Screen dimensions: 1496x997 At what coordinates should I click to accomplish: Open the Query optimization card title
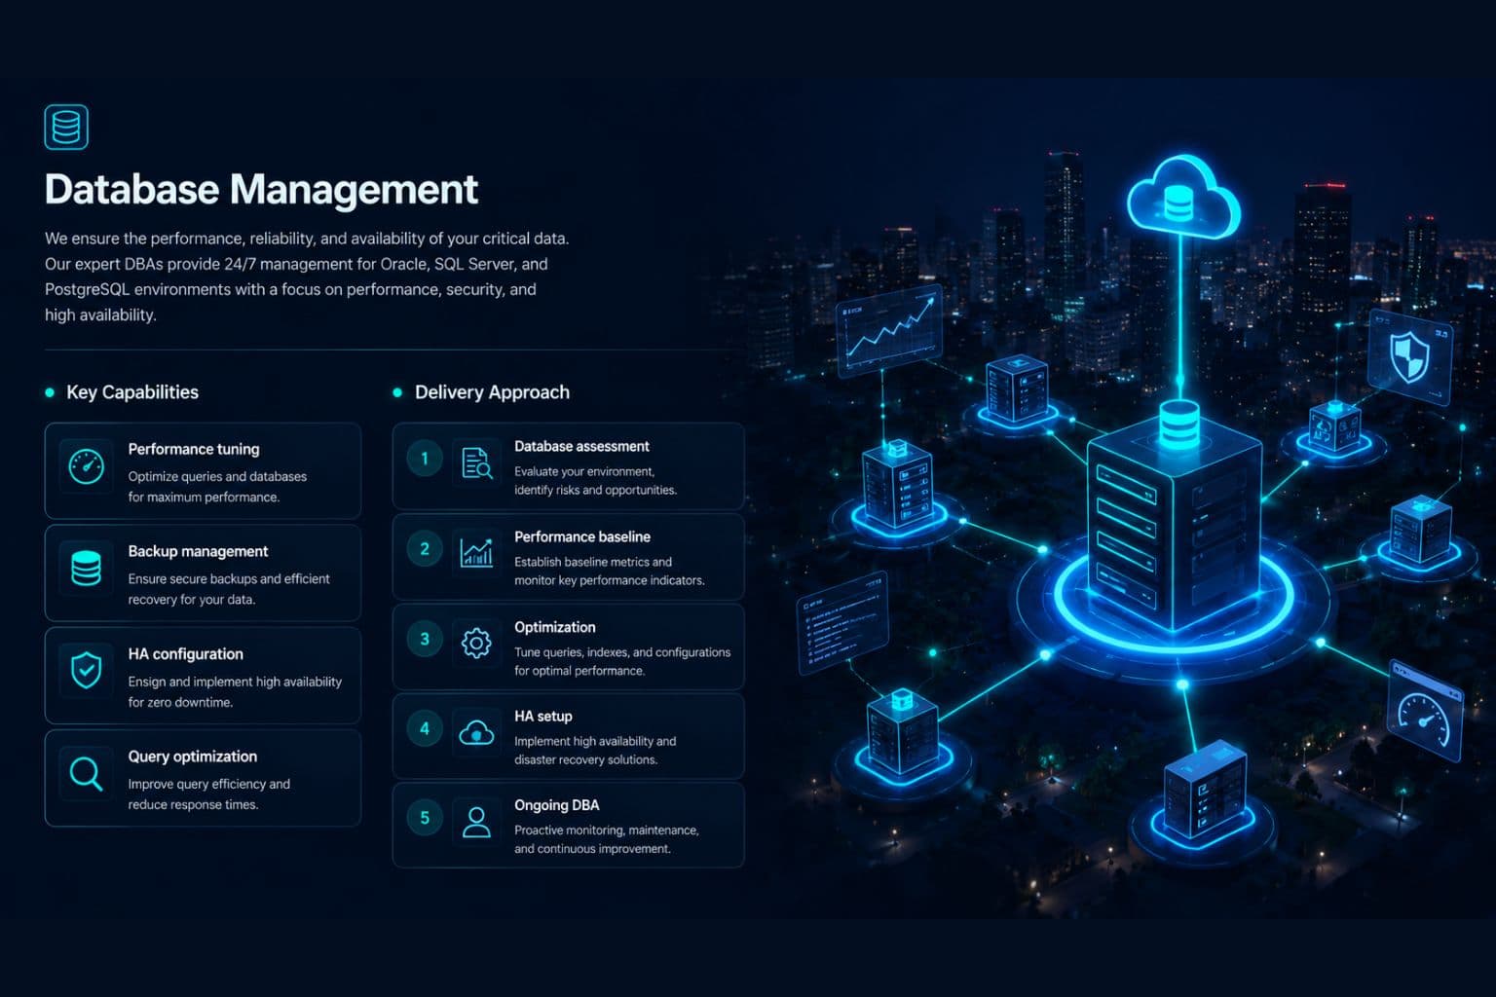coord(193,757)
